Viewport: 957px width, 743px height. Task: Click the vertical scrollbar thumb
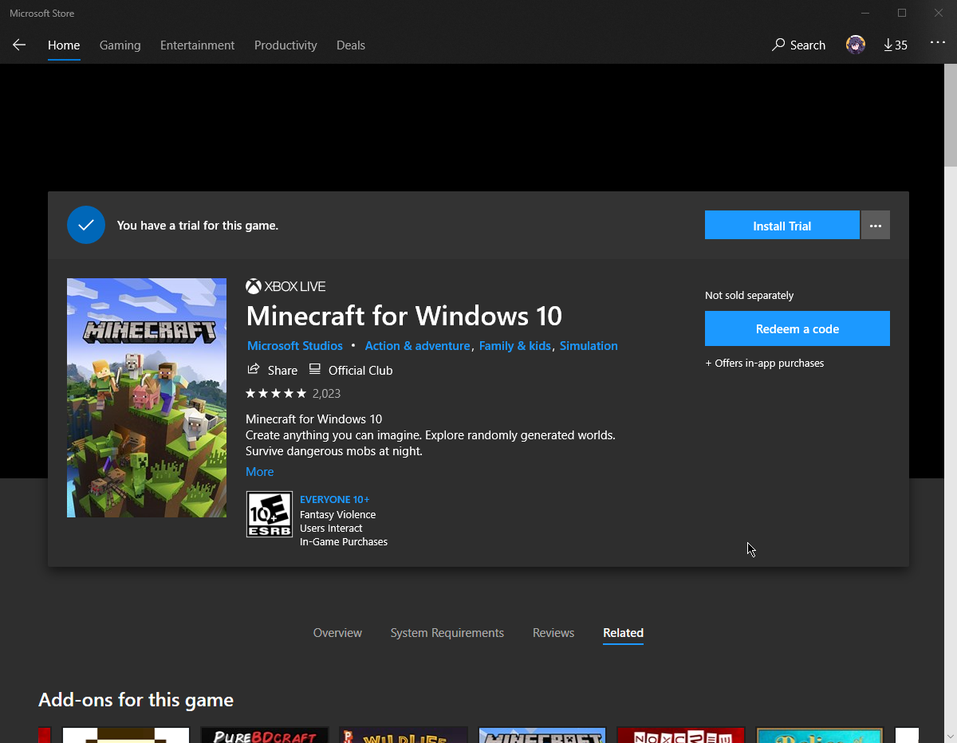click(x=951, y=117)
